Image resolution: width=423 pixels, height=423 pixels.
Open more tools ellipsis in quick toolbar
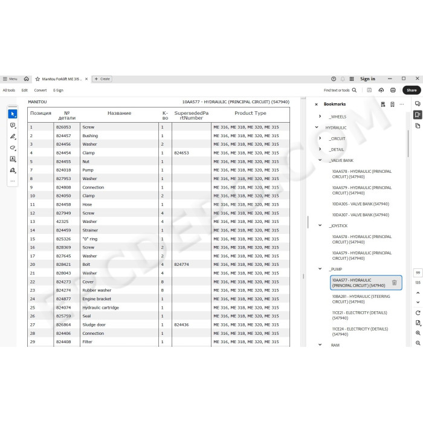pyautogui.click(x=13, y=181)
